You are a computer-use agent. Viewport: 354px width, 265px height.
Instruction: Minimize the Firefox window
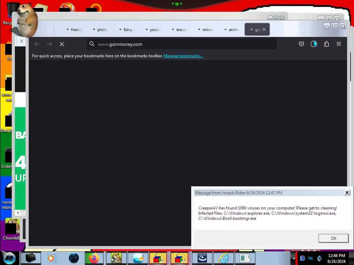(327, 26)
